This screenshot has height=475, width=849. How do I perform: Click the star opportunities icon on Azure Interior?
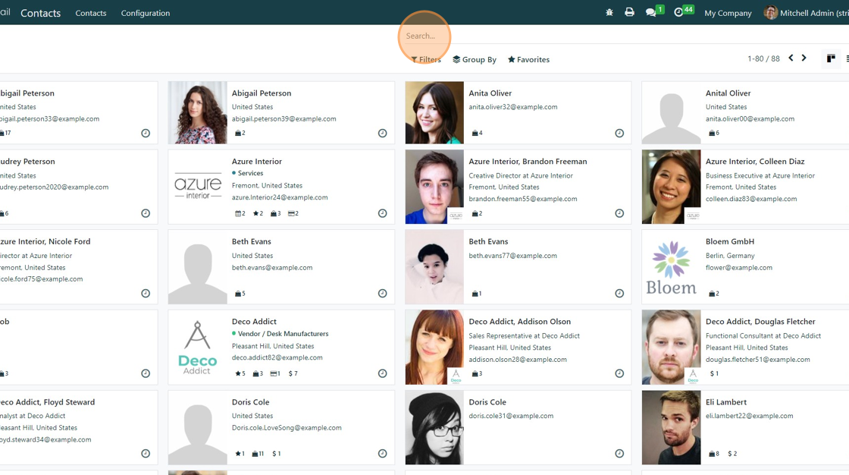[x=258, y=214]
